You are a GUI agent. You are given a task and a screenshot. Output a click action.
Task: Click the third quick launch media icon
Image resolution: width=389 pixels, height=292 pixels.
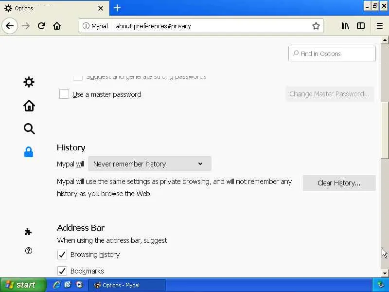(x=79, y=285)
